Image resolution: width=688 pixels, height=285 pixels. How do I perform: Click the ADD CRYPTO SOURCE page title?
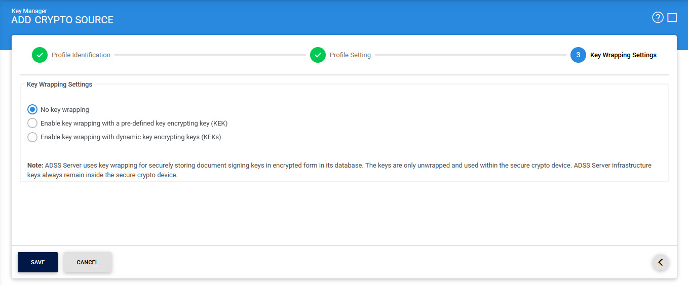point(62,20)
